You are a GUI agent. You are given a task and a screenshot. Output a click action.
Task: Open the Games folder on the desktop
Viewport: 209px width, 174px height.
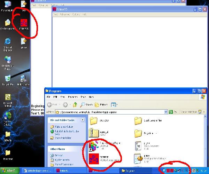coord(8,136)
